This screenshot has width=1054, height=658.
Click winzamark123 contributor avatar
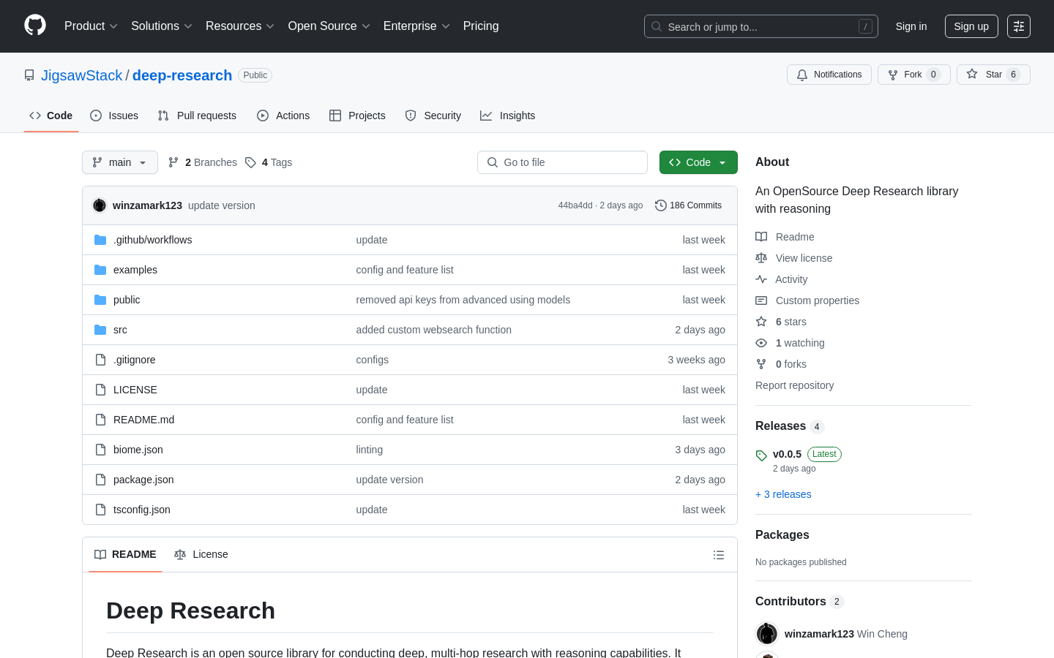click(767, 634)
